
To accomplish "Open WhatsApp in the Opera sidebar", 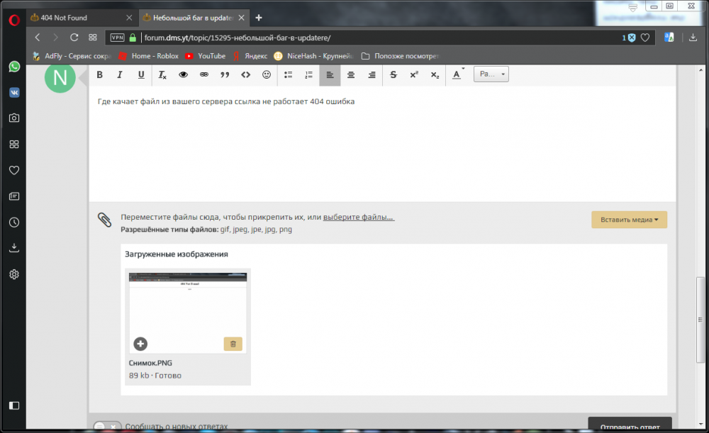I will 14,66.
